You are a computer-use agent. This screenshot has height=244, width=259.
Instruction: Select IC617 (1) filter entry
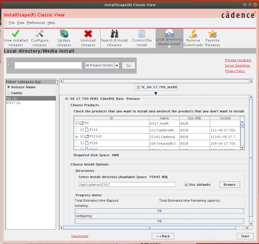tap(31, 103)
